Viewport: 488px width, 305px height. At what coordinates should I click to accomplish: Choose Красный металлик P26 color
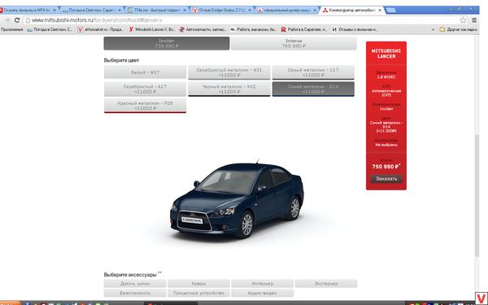145,106
